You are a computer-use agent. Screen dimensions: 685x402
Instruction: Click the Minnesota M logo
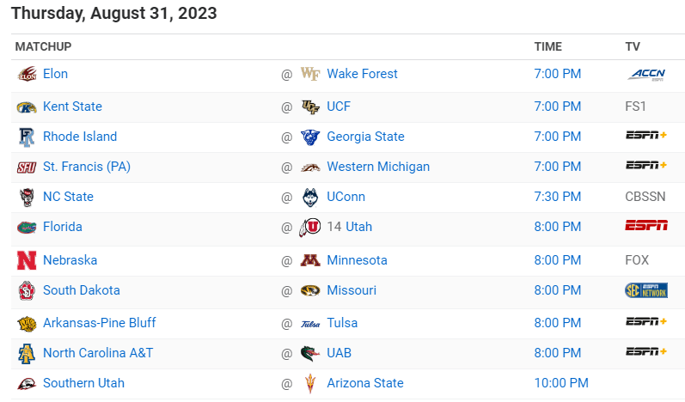310,260
